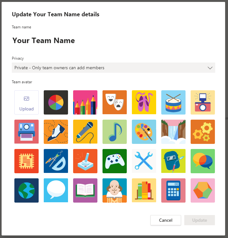Select the microphone avatar
The image size is (228, 238).
85,132
